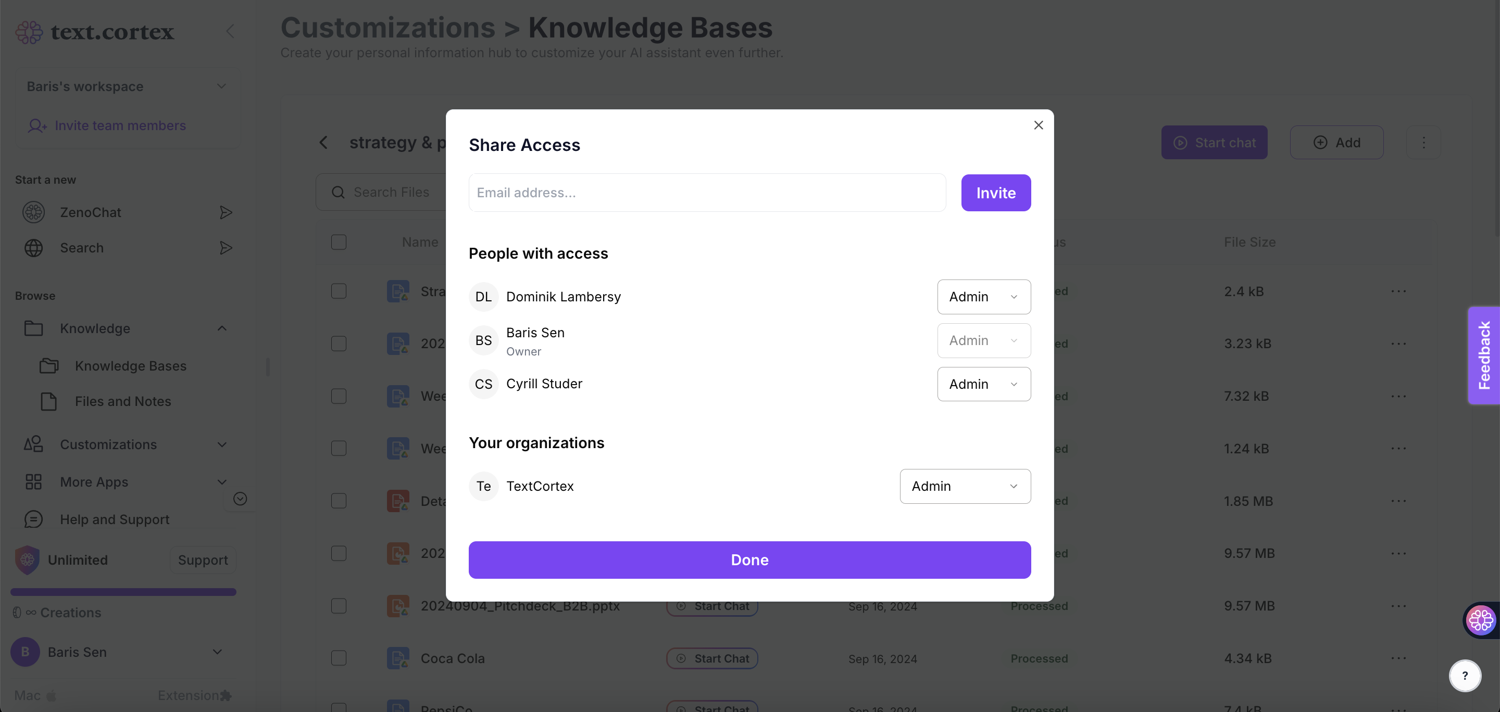Check the box for 20240904_Pitchdeck_B2B.pptx
The width and height of the screenshot is (1500, 712).
[339, 605]
